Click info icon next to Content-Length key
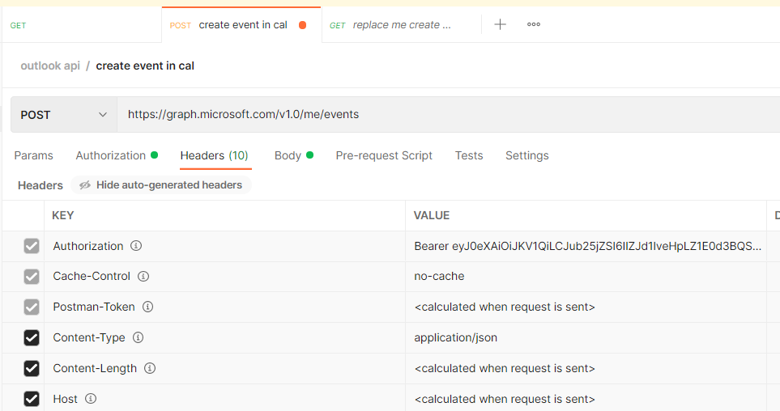 [x=150, y=368]
